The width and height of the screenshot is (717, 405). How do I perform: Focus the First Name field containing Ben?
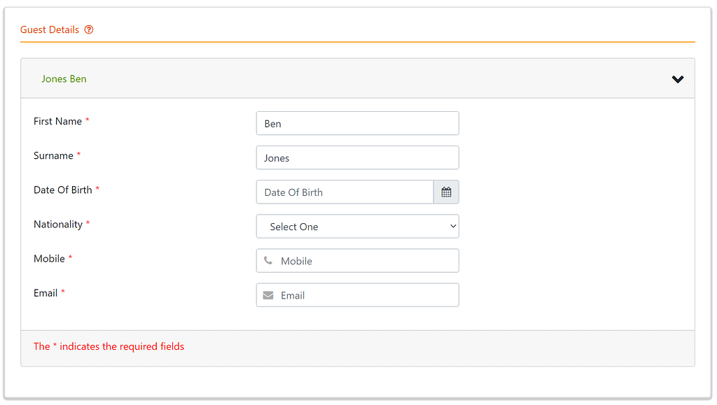coord(357,124)
